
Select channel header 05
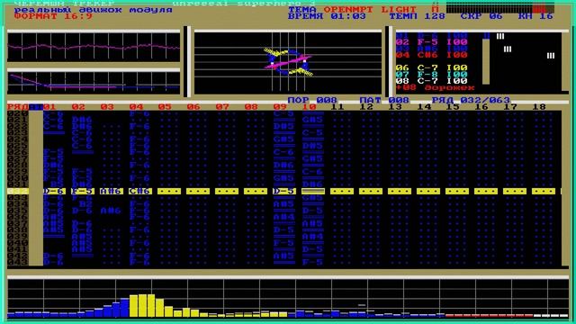(165, 107)
